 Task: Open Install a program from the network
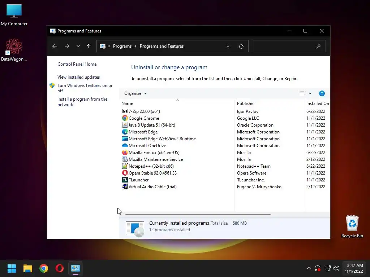[x=82, y=102]
